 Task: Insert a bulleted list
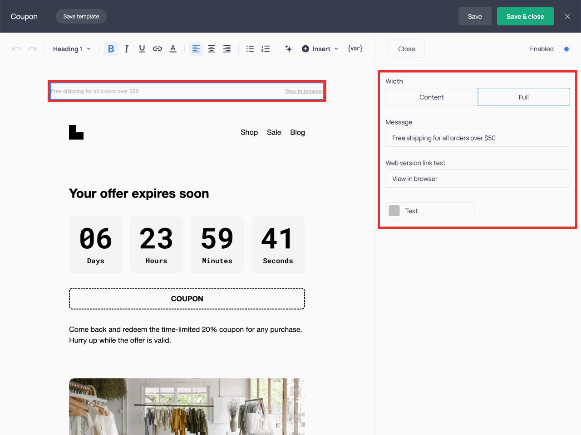250,49
